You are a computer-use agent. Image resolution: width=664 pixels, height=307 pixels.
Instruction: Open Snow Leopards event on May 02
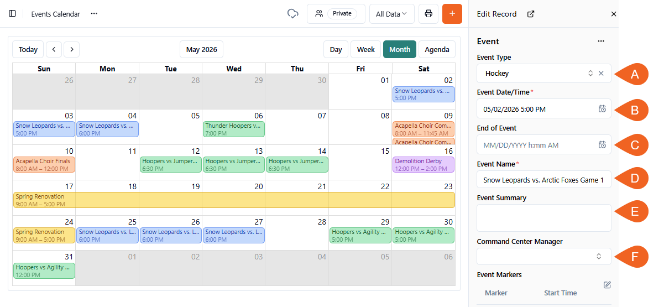coord(424,94)
